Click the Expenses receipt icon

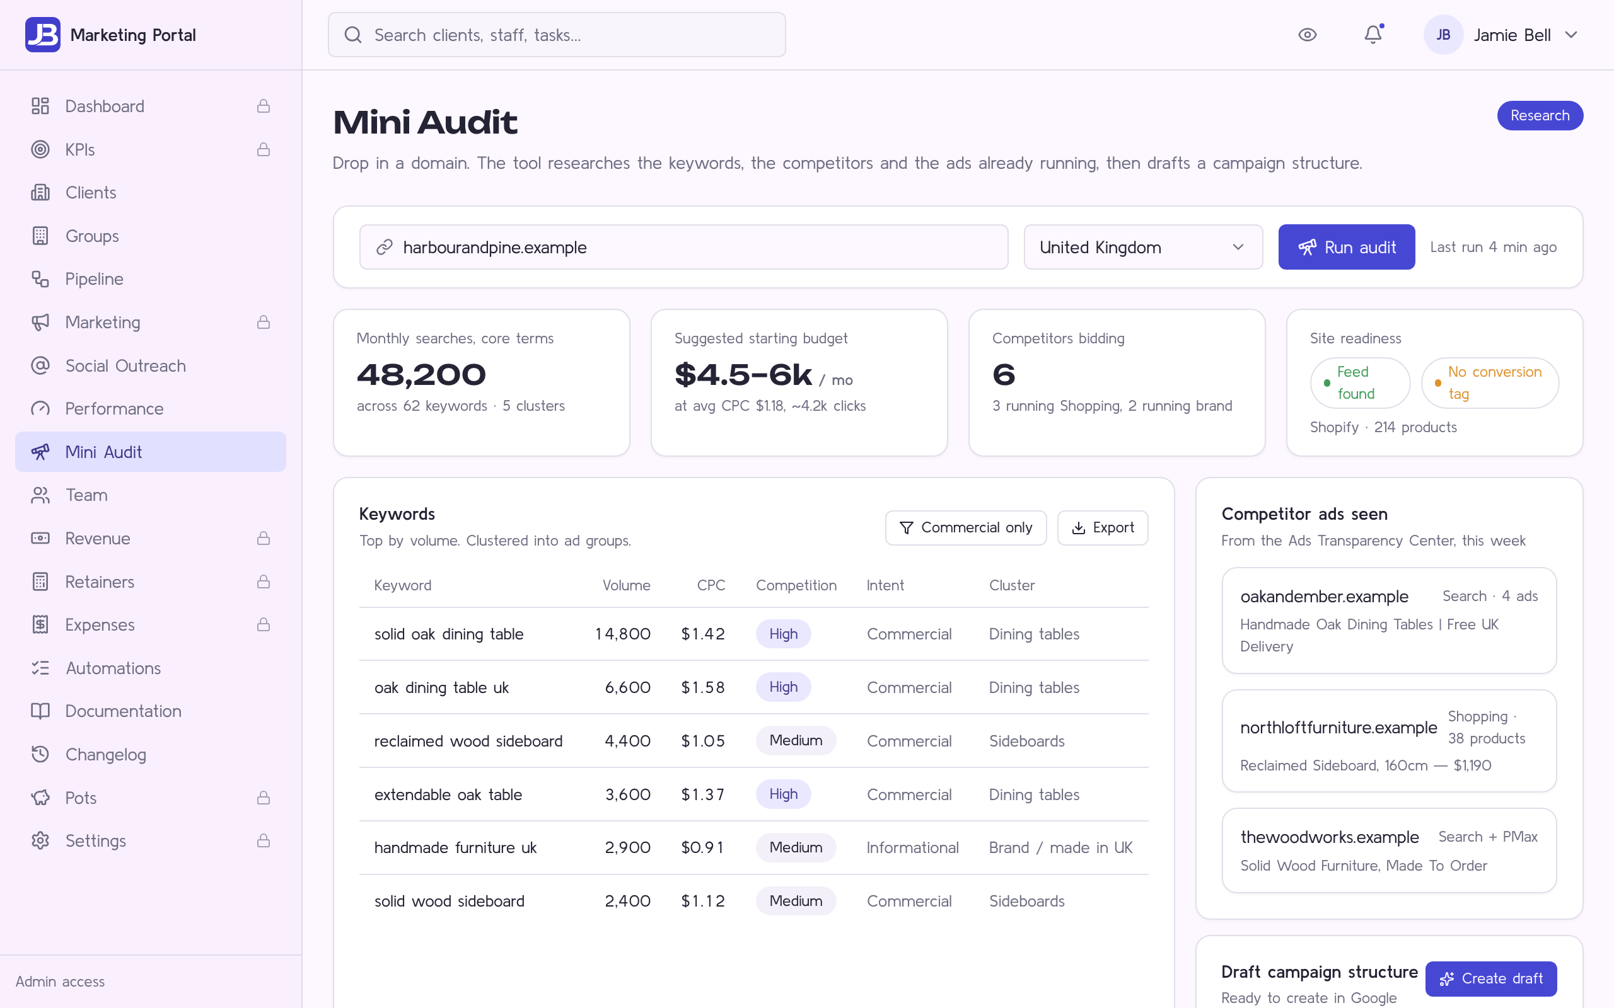(41, 625)
